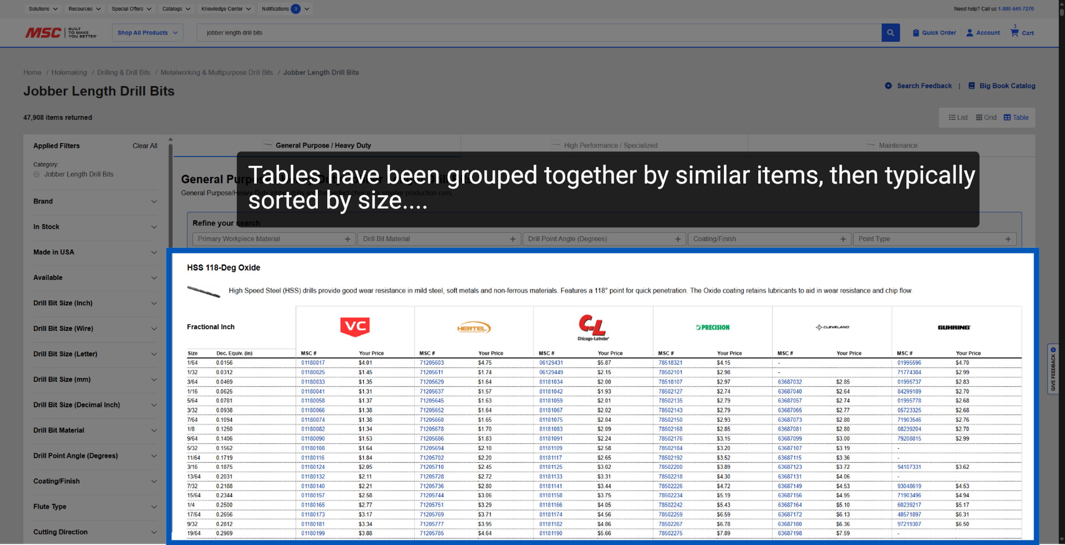Viewport: 1065px width, 545px height.
Task: Open Quick Order
Action: tap(934, 33)
